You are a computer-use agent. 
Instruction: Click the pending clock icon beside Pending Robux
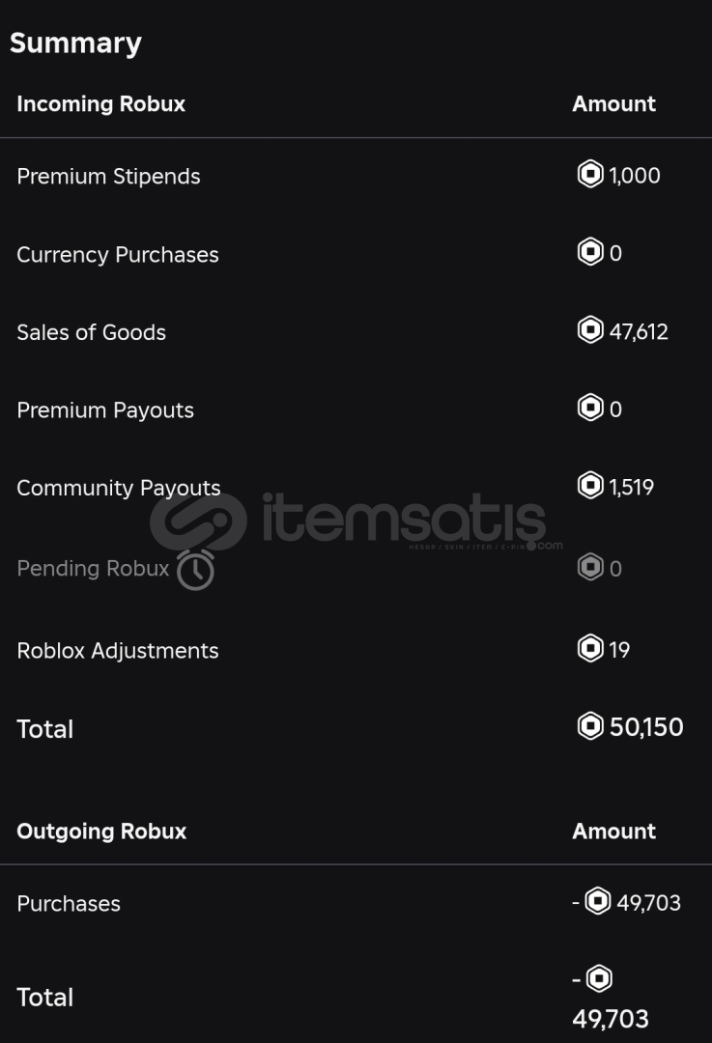pyautogui.click(x=196, y=570)
